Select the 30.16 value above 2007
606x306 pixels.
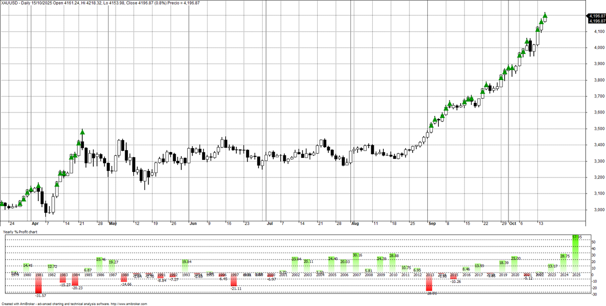tap(358, 255)
